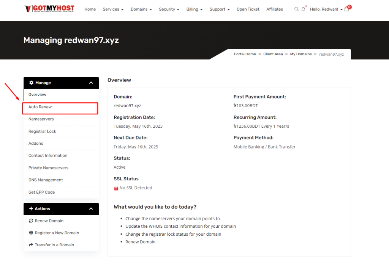
Task: Expand the Services dropdown menu
Action: (x=113, y=9)
